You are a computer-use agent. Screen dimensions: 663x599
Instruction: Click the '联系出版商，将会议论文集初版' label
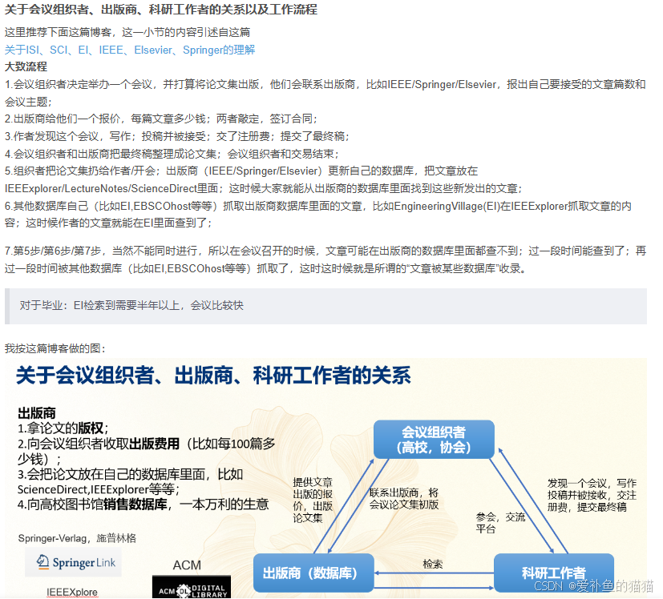pyautogui.click(x=404, y=498)
